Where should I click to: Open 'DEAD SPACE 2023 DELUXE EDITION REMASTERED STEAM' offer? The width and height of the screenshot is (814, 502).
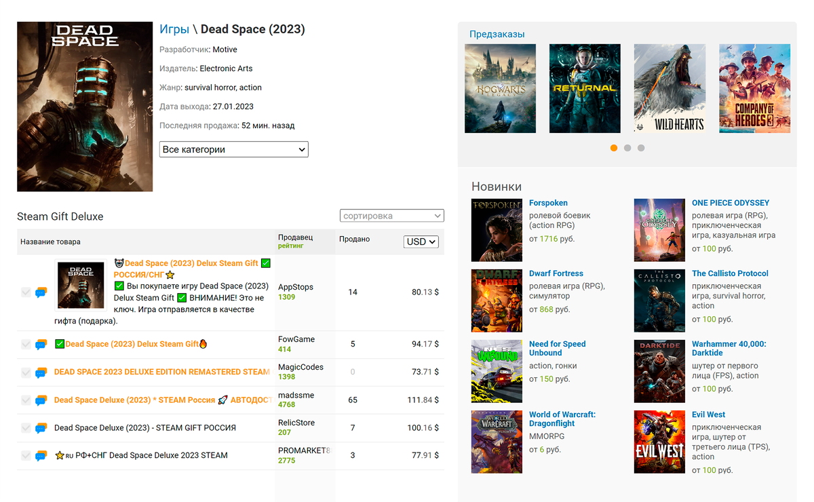click(163, 372)
